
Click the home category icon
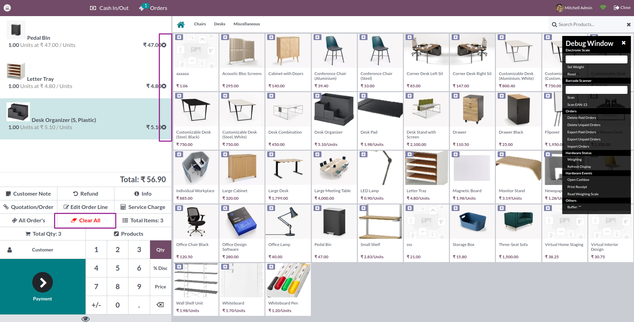[181, 24]
